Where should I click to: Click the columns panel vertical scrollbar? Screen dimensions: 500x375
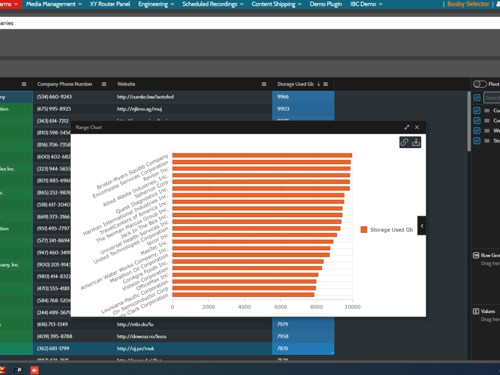tap(469, 121)
